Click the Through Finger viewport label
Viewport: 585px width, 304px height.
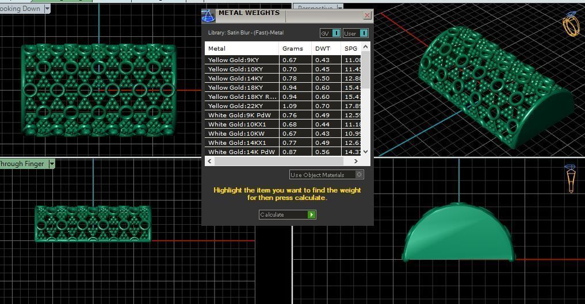pos(22,164)
